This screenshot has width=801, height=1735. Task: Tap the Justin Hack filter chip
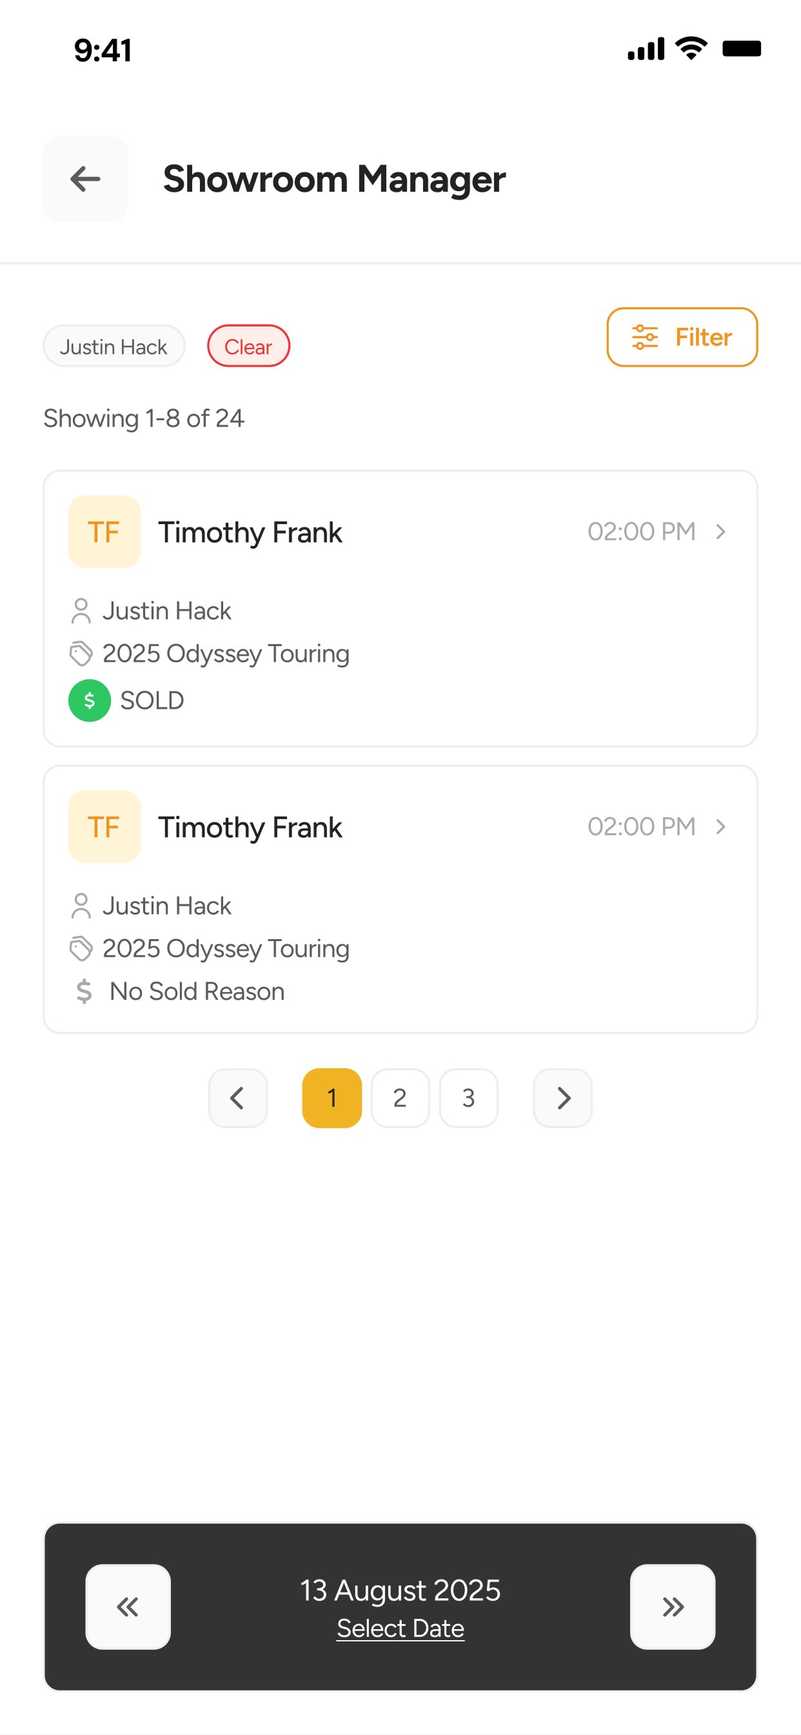coord(114,346)
